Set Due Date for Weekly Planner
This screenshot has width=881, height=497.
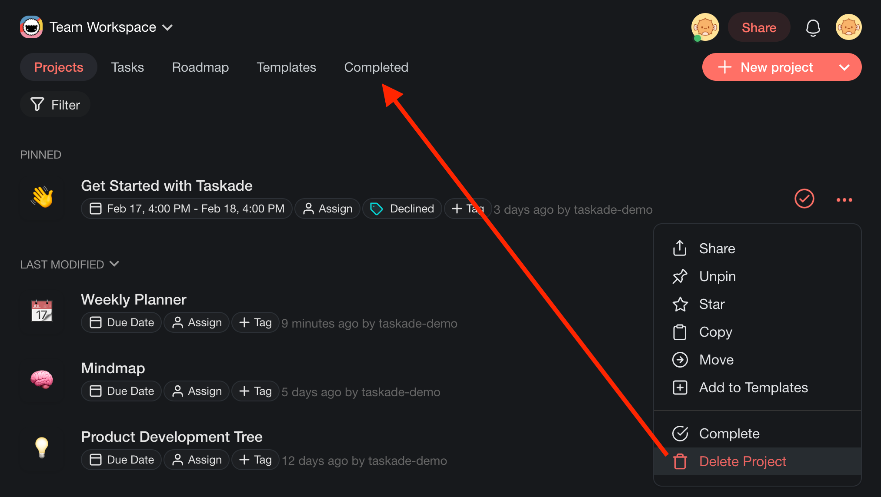click(122, 322)
